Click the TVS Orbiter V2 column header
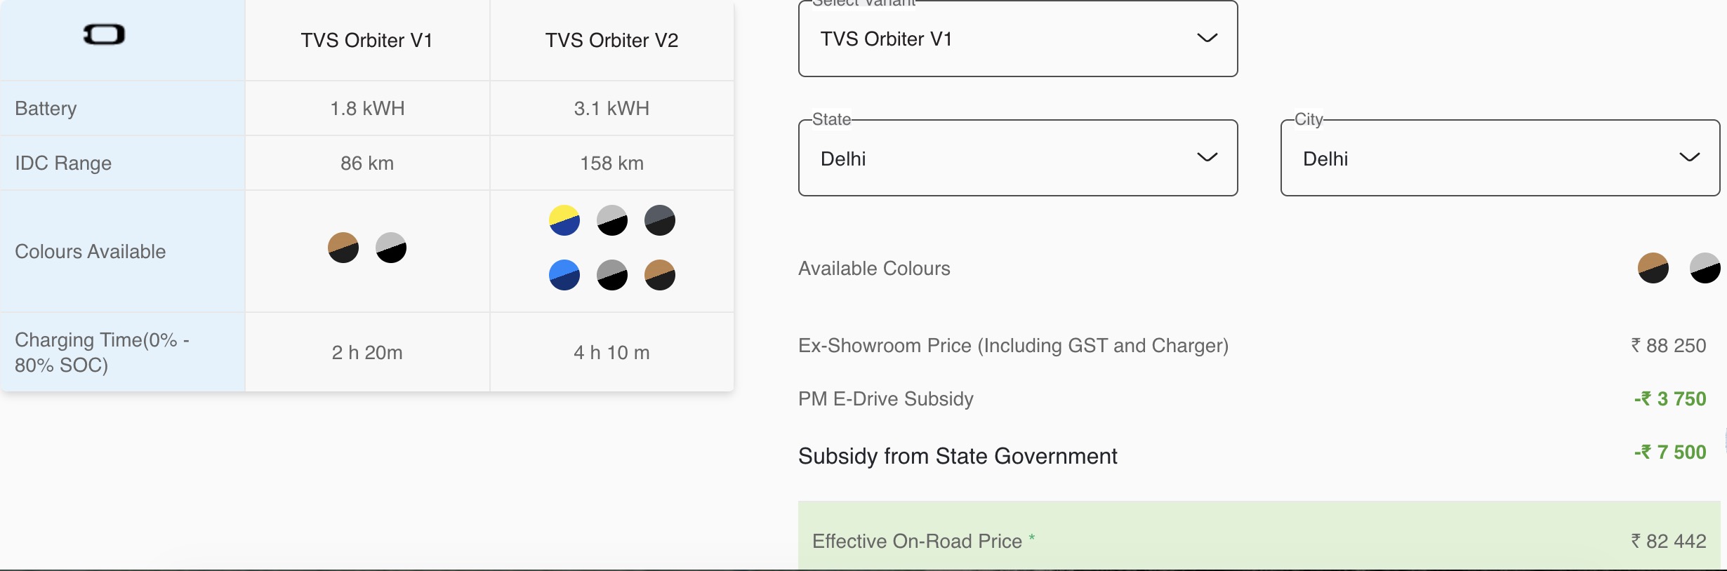Viewport: 1727px width, 571px height. coord(611,41)
